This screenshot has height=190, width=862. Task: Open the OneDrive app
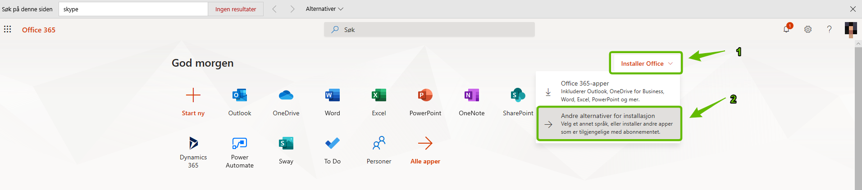click(286, 103)
